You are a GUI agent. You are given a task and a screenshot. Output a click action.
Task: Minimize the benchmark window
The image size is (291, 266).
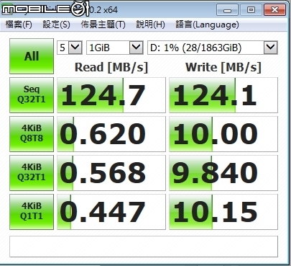point(227,10)
